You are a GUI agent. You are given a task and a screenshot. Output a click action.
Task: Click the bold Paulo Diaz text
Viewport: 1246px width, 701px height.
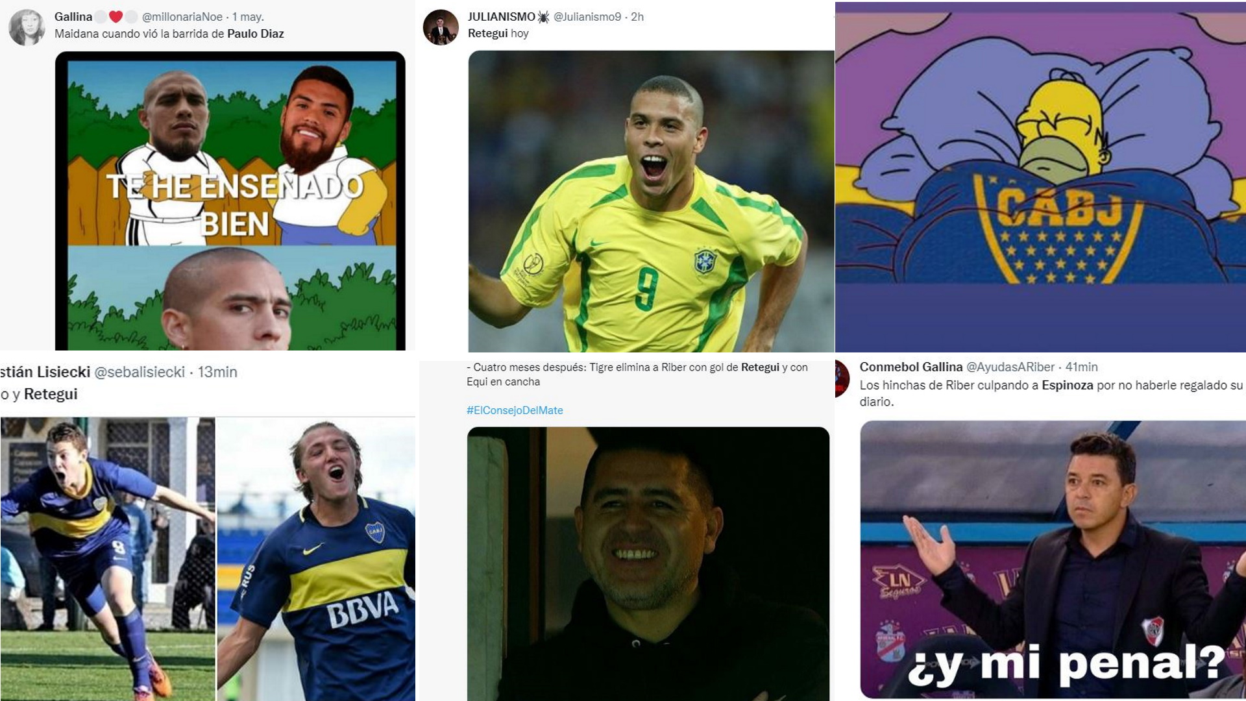[x=256, y=34]
